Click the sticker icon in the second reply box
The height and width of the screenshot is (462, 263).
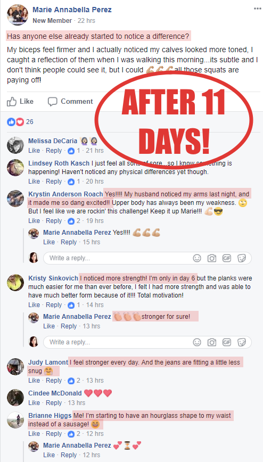click(242, 342)
